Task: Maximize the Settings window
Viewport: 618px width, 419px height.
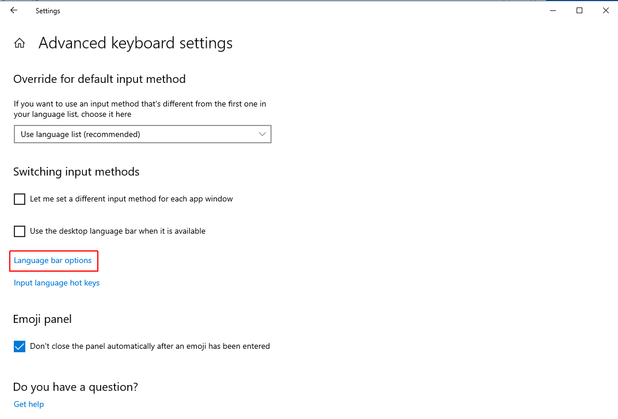Action: pos(579,10)
